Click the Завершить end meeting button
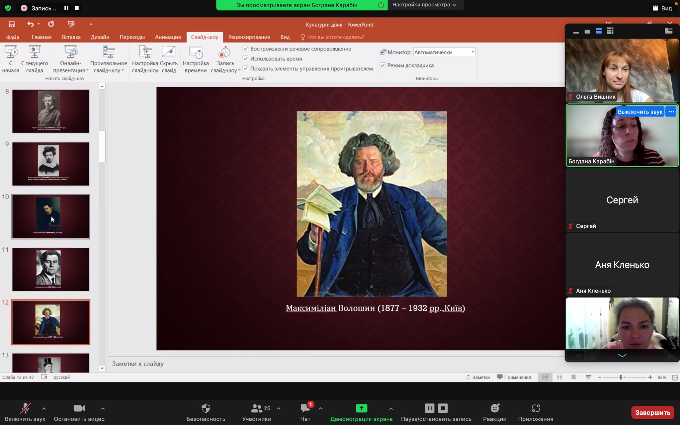680x425 pixels. click(x=652, y=413)
